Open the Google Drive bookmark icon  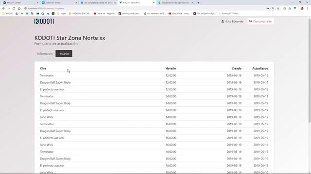click(17, 14)
